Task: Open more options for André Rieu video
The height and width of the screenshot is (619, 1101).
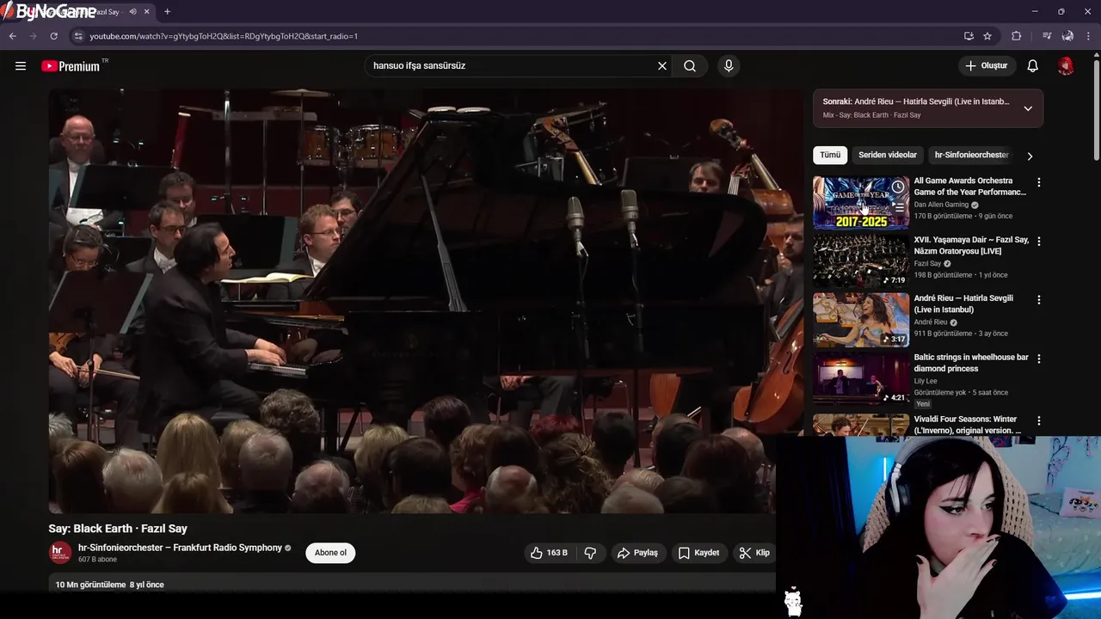Action: point(1039,300)
